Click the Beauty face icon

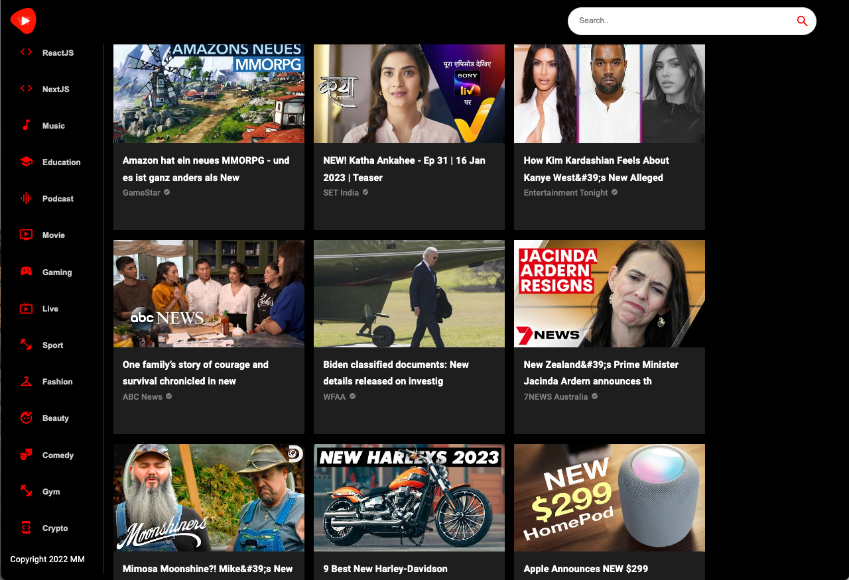(x=26, y=418)
